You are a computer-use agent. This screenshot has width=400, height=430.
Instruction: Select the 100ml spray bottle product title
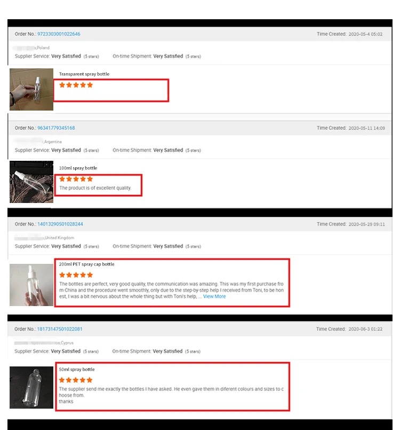click(78, 168)
